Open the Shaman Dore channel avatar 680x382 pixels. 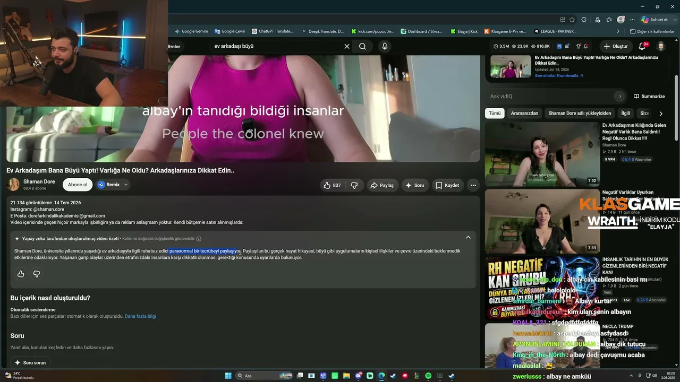point(13,185)
